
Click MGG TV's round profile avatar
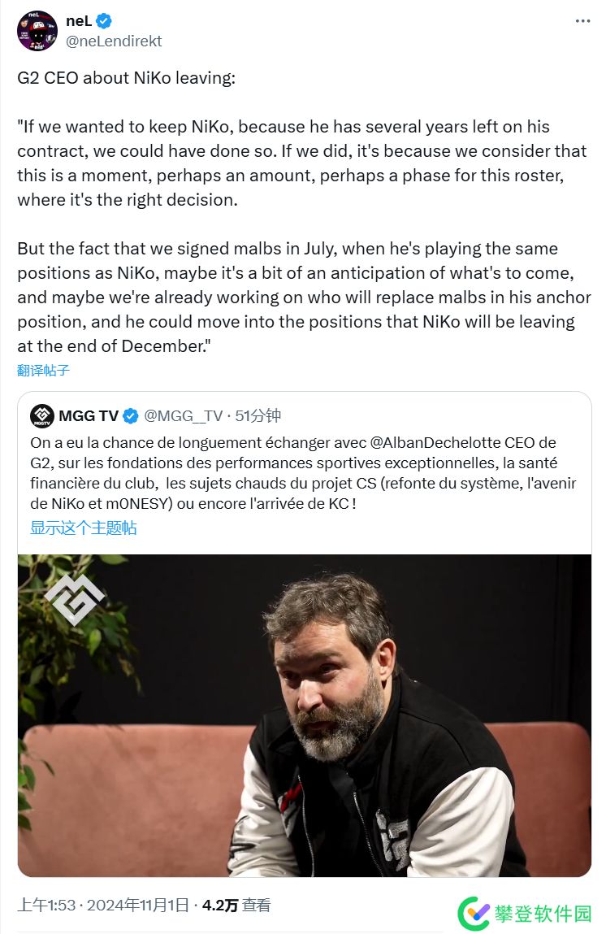click(42, 416)
